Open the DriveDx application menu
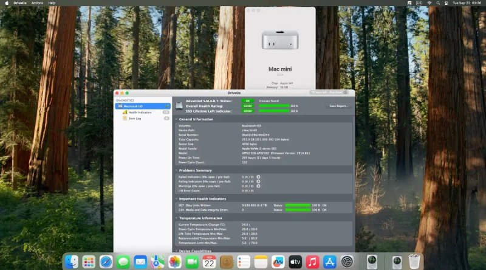 pos(20,3)
